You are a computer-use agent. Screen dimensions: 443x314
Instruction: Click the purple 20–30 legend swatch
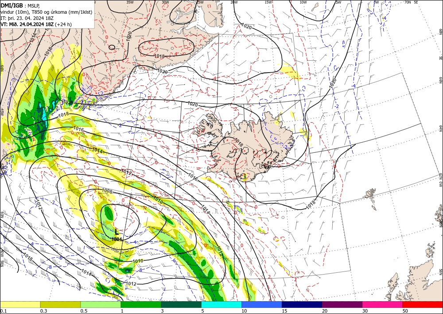[342, 304]
